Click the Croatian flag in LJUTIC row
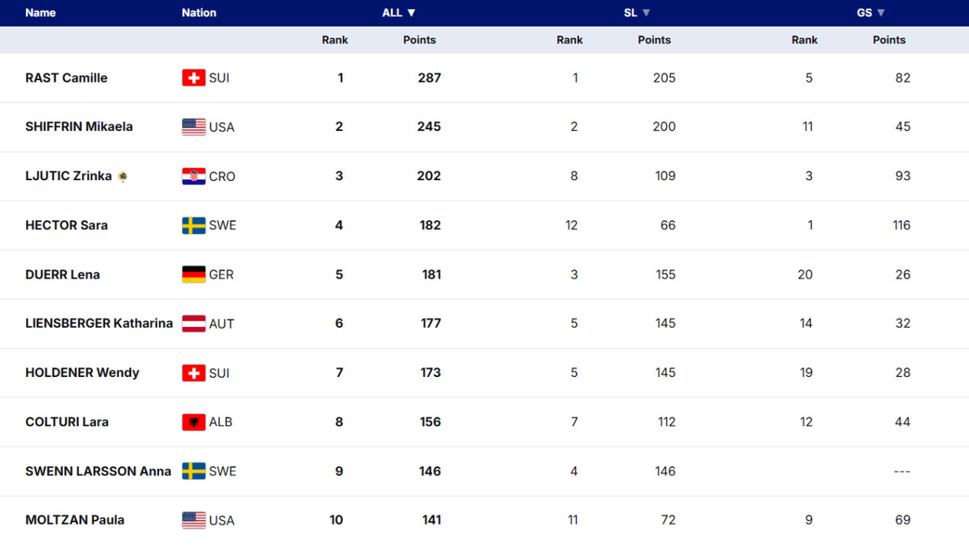The image size is (969, 545). 194,176
